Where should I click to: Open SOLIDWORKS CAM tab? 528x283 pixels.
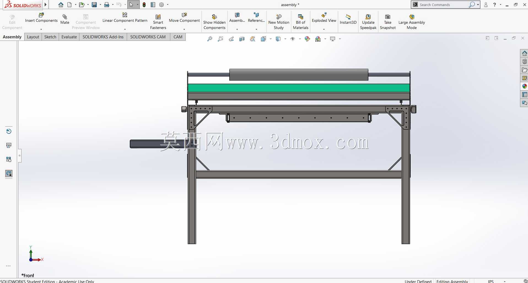148,37
